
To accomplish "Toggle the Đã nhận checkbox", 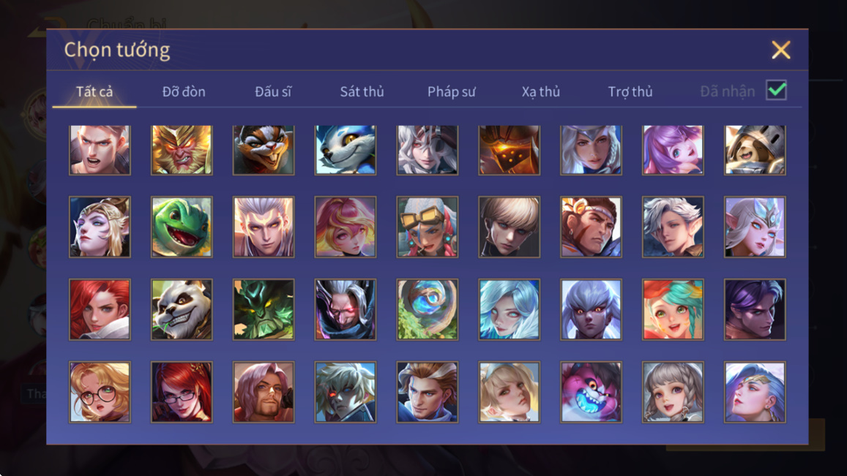I will point(776,90).
